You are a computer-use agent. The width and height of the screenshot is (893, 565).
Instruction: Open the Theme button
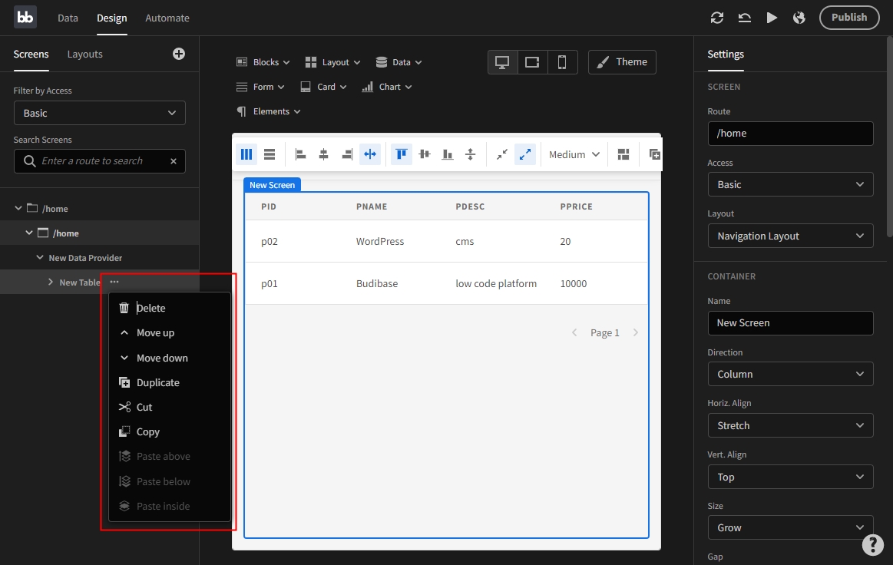click(622, 62)
